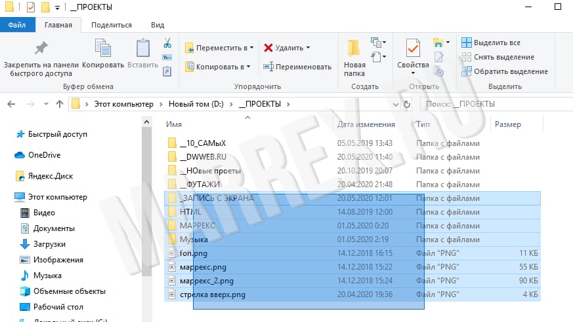Click Переименовать button
573x322 pixels.
[x=297, y=67]
